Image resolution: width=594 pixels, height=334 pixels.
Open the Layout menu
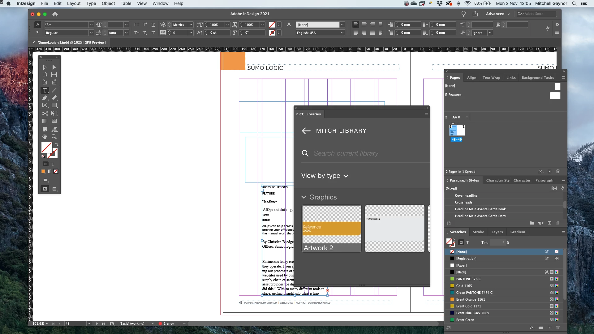[x=74, y=3]
